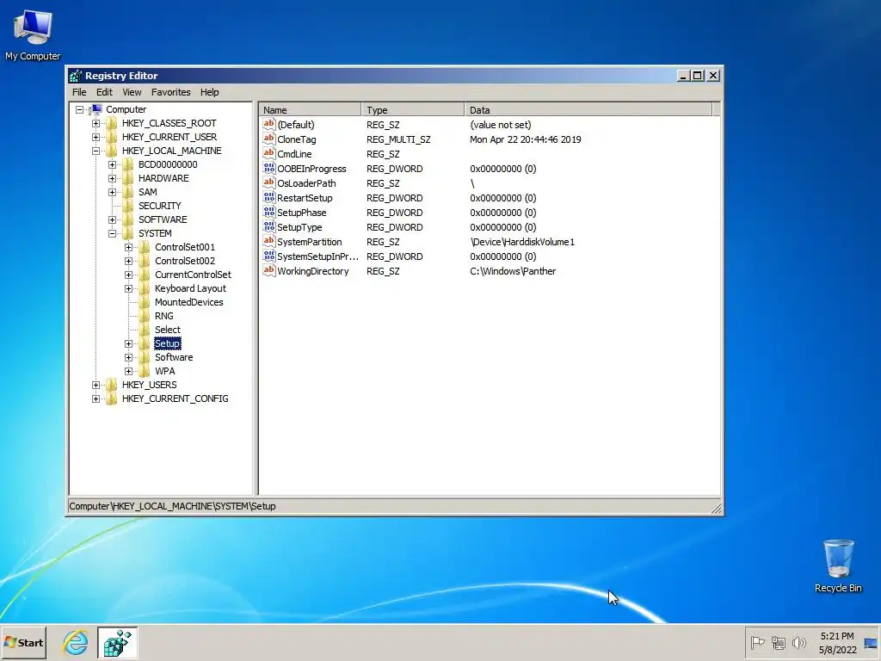Select the Select key in tree

coord(168,330)
